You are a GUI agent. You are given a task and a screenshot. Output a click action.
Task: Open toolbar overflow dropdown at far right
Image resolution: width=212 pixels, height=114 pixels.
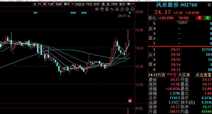[x=133, y=4]
